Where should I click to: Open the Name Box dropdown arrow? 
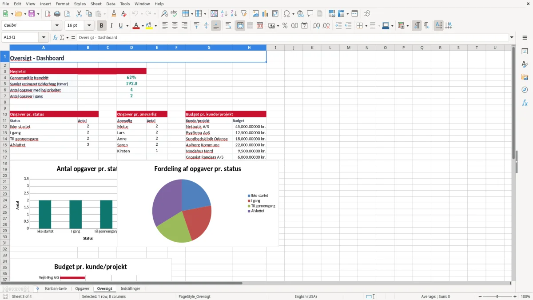point(44,37)
